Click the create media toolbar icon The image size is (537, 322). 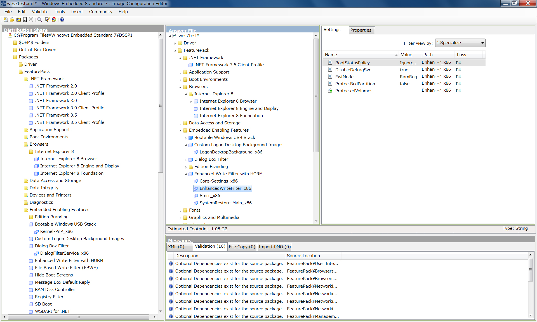tap(54, 20)
